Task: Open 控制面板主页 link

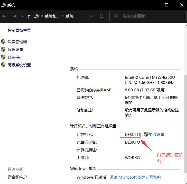Action: [19, 30]
